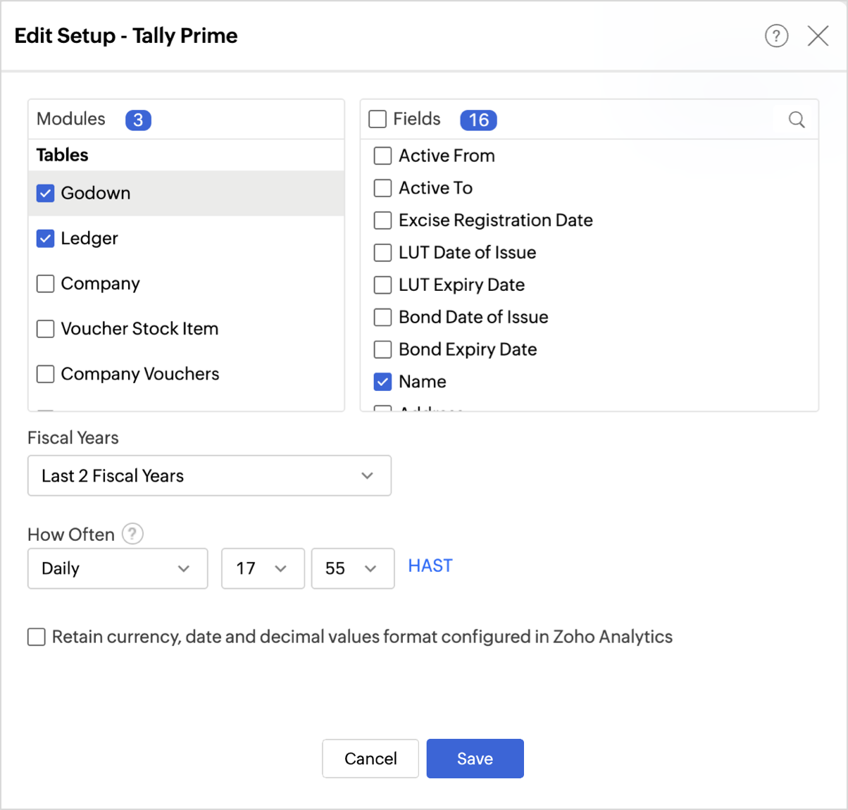Uncheck the Ledger table checkbox
This screenshot has height=810, width=848.
46,239
